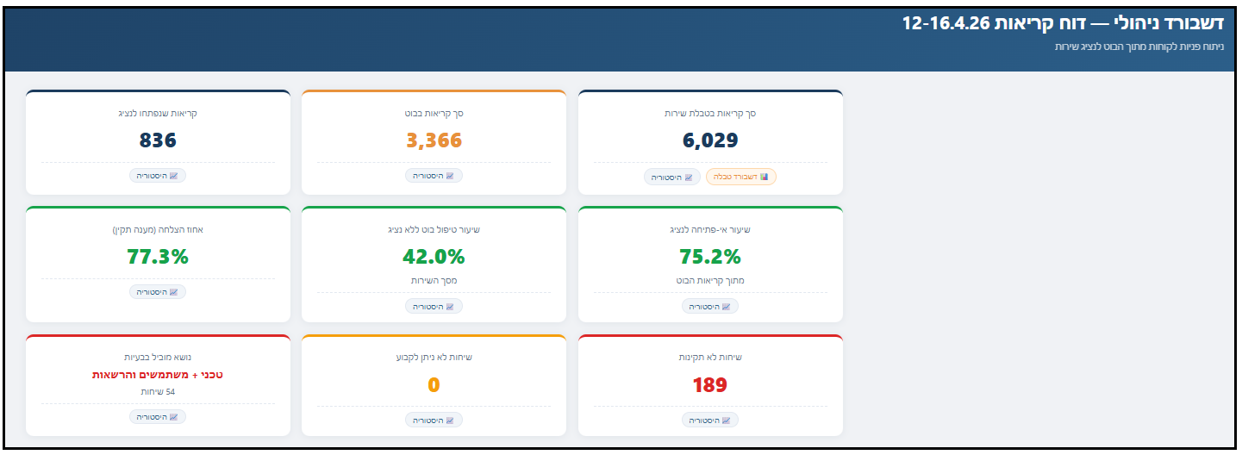Click the orange 0 value
Image resolution: width=1242 pixels, height=461 pixels.
point(434,385)
